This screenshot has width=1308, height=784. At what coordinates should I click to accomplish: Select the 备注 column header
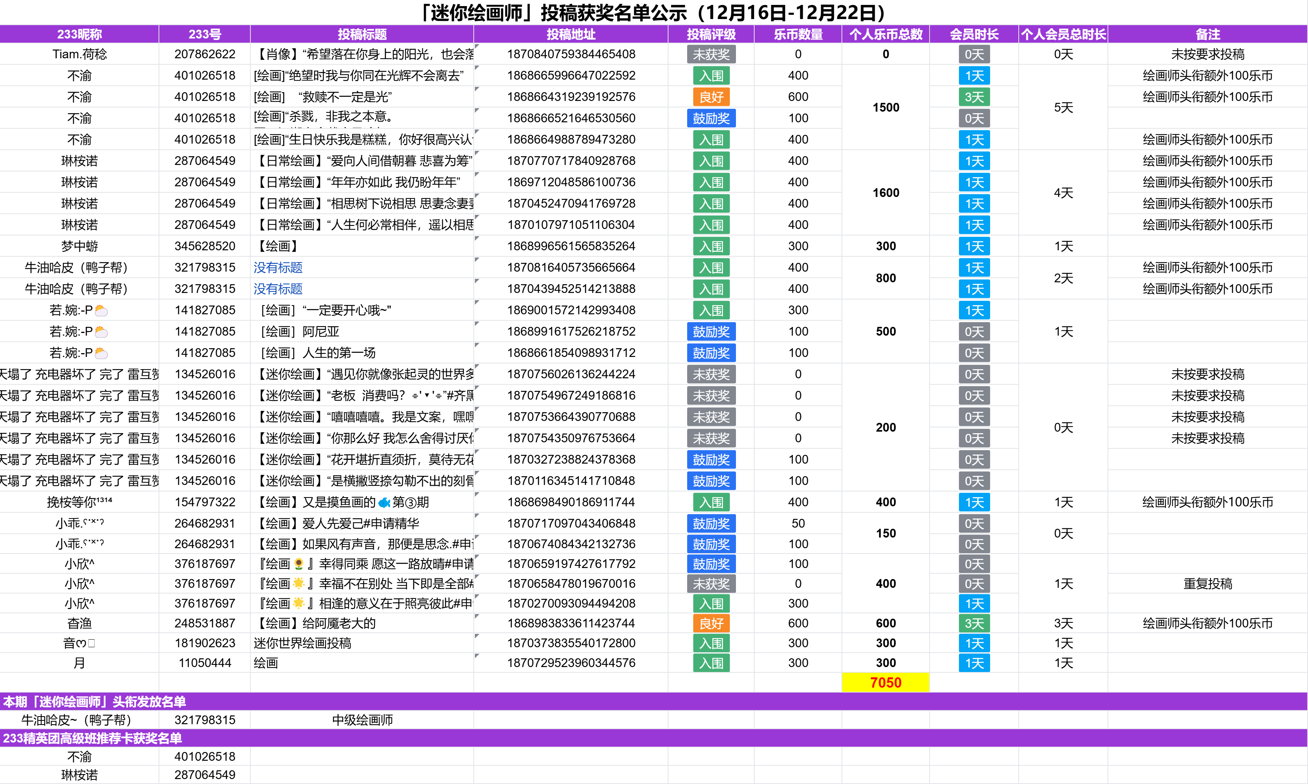pyautogui.click(x=1208, y=34)
